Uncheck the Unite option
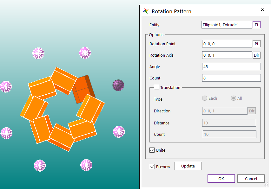The height and width of the screenshot is (189, 271). (152, 150)
